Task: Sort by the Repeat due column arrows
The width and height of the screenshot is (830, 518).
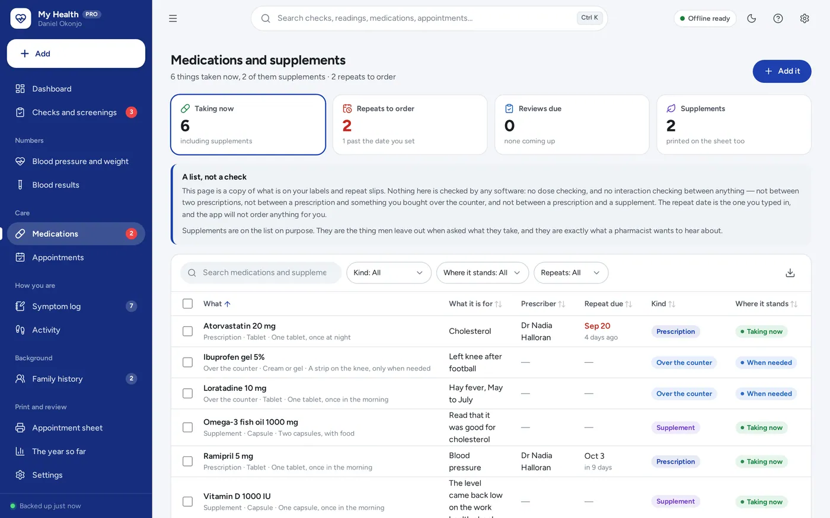Action: (x=628, y=304)
